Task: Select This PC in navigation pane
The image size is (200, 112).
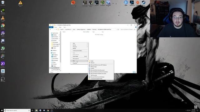Action: pos(54,53)
